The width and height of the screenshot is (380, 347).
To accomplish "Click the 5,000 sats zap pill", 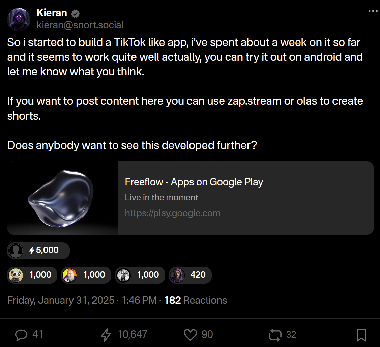I will [x=38, y=250].
